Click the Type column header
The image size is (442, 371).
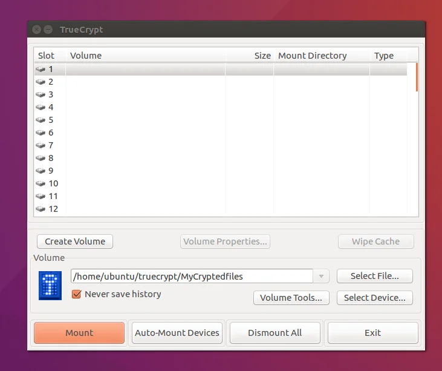point(388,56)
